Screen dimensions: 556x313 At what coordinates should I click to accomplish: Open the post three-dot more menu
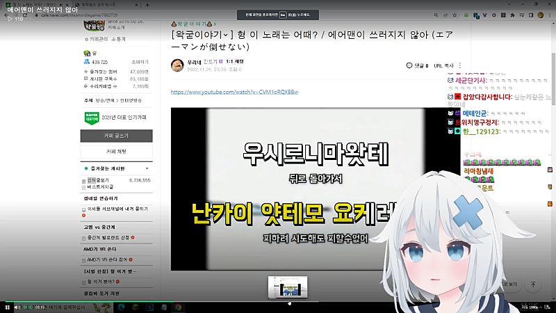tap(460, 65)
